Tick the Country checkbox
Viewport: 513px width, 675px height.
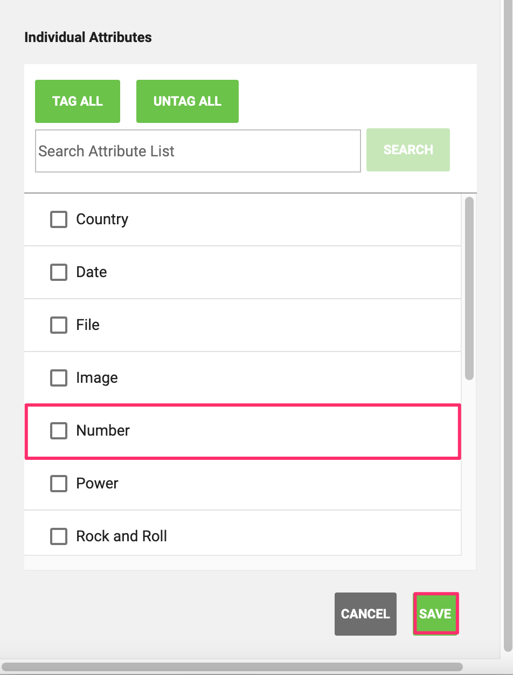59,219
